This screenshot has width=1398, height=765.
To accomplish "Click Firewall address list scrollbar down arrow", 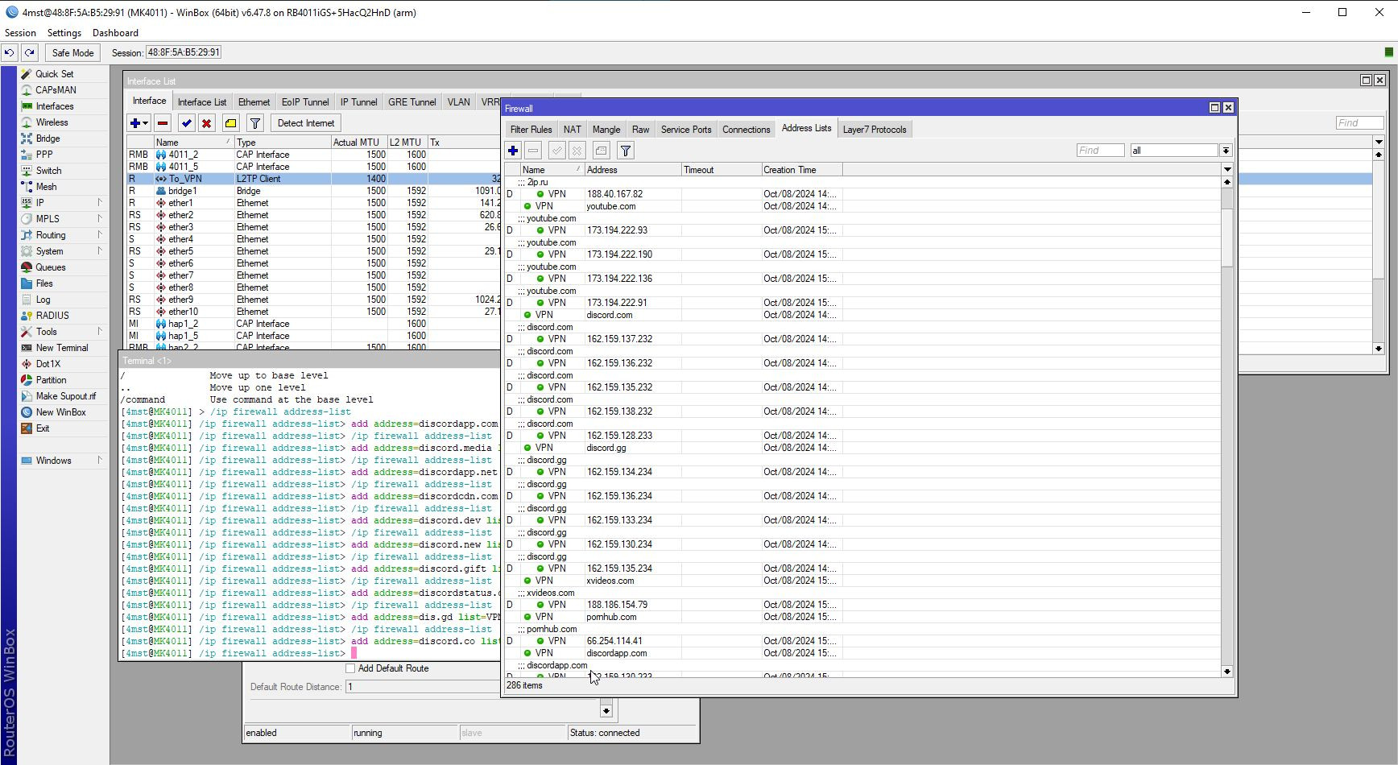I will [x=1227, y=671].
